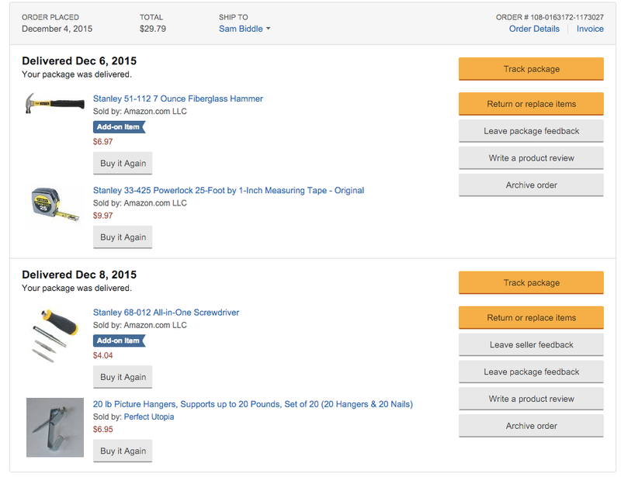Open the Order Details link
The width and height of the screenshot is (621, 477).
tap(534, 29)
